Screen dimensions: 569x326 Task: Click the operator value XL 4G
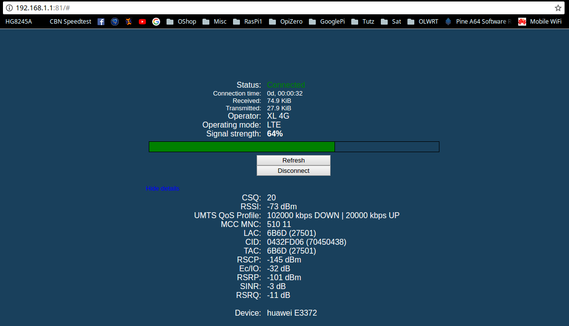click(x=278, y=116)
